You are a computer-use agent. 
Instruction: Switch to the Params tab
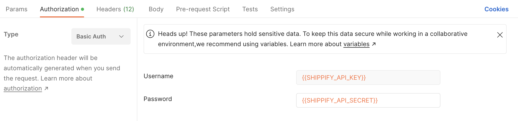click(16, 9)
